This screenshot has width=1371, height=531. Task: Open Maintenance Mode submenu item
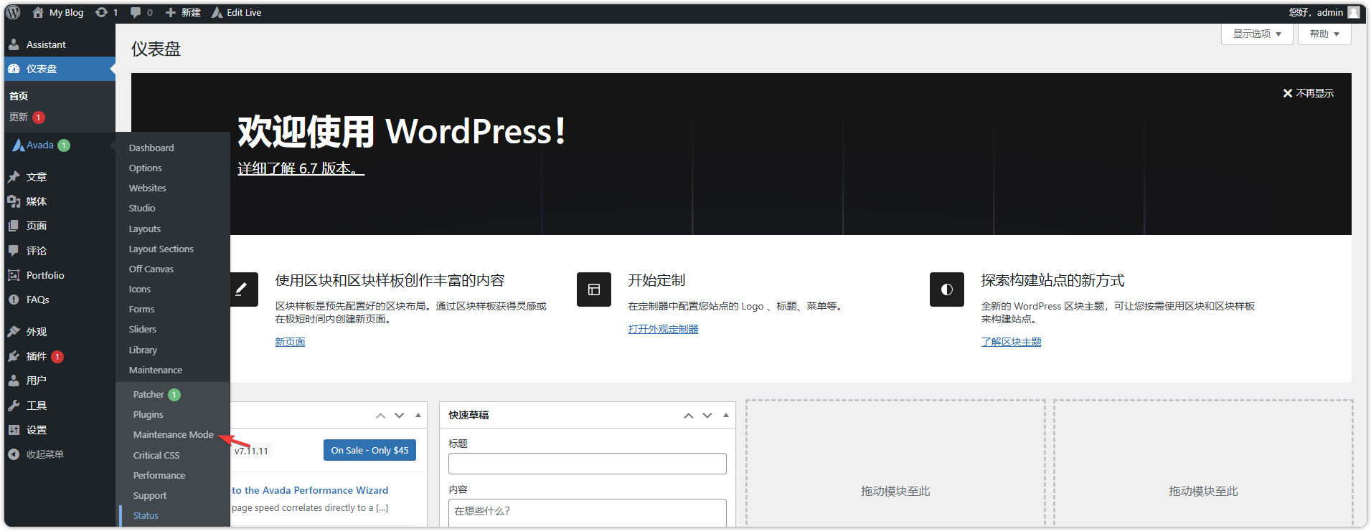coord(173,434)
